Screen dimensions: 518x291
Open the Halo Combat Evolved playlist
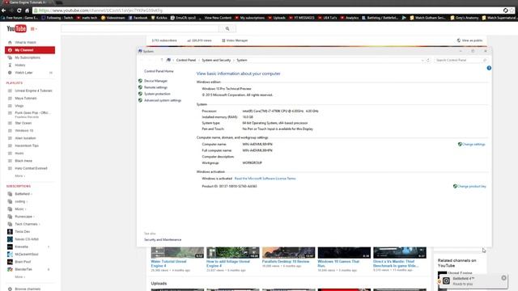[30, 168]
